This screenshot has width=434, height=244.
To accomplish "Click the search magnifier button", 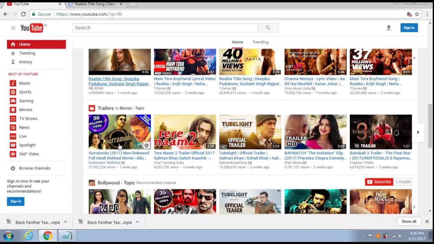I will pos(268,28).
